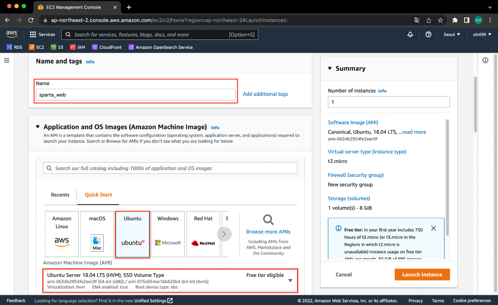This screenshot has width=498, height=305.
Task: Open Info link beside Number of instances
Action: (382, 91)
